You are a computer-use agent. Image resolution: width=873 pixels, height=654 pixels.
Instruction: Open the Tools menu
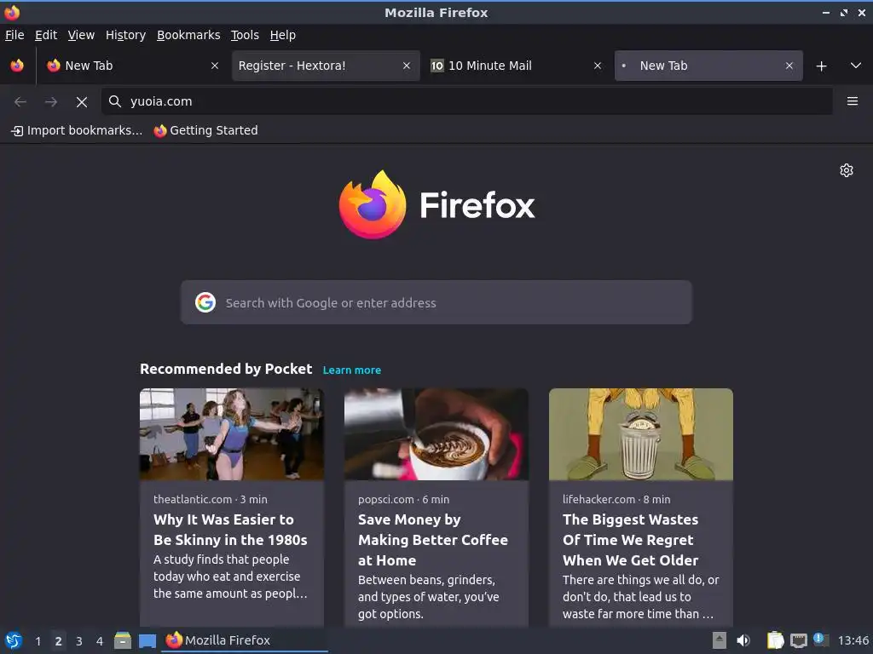click(x=245, y=35)
